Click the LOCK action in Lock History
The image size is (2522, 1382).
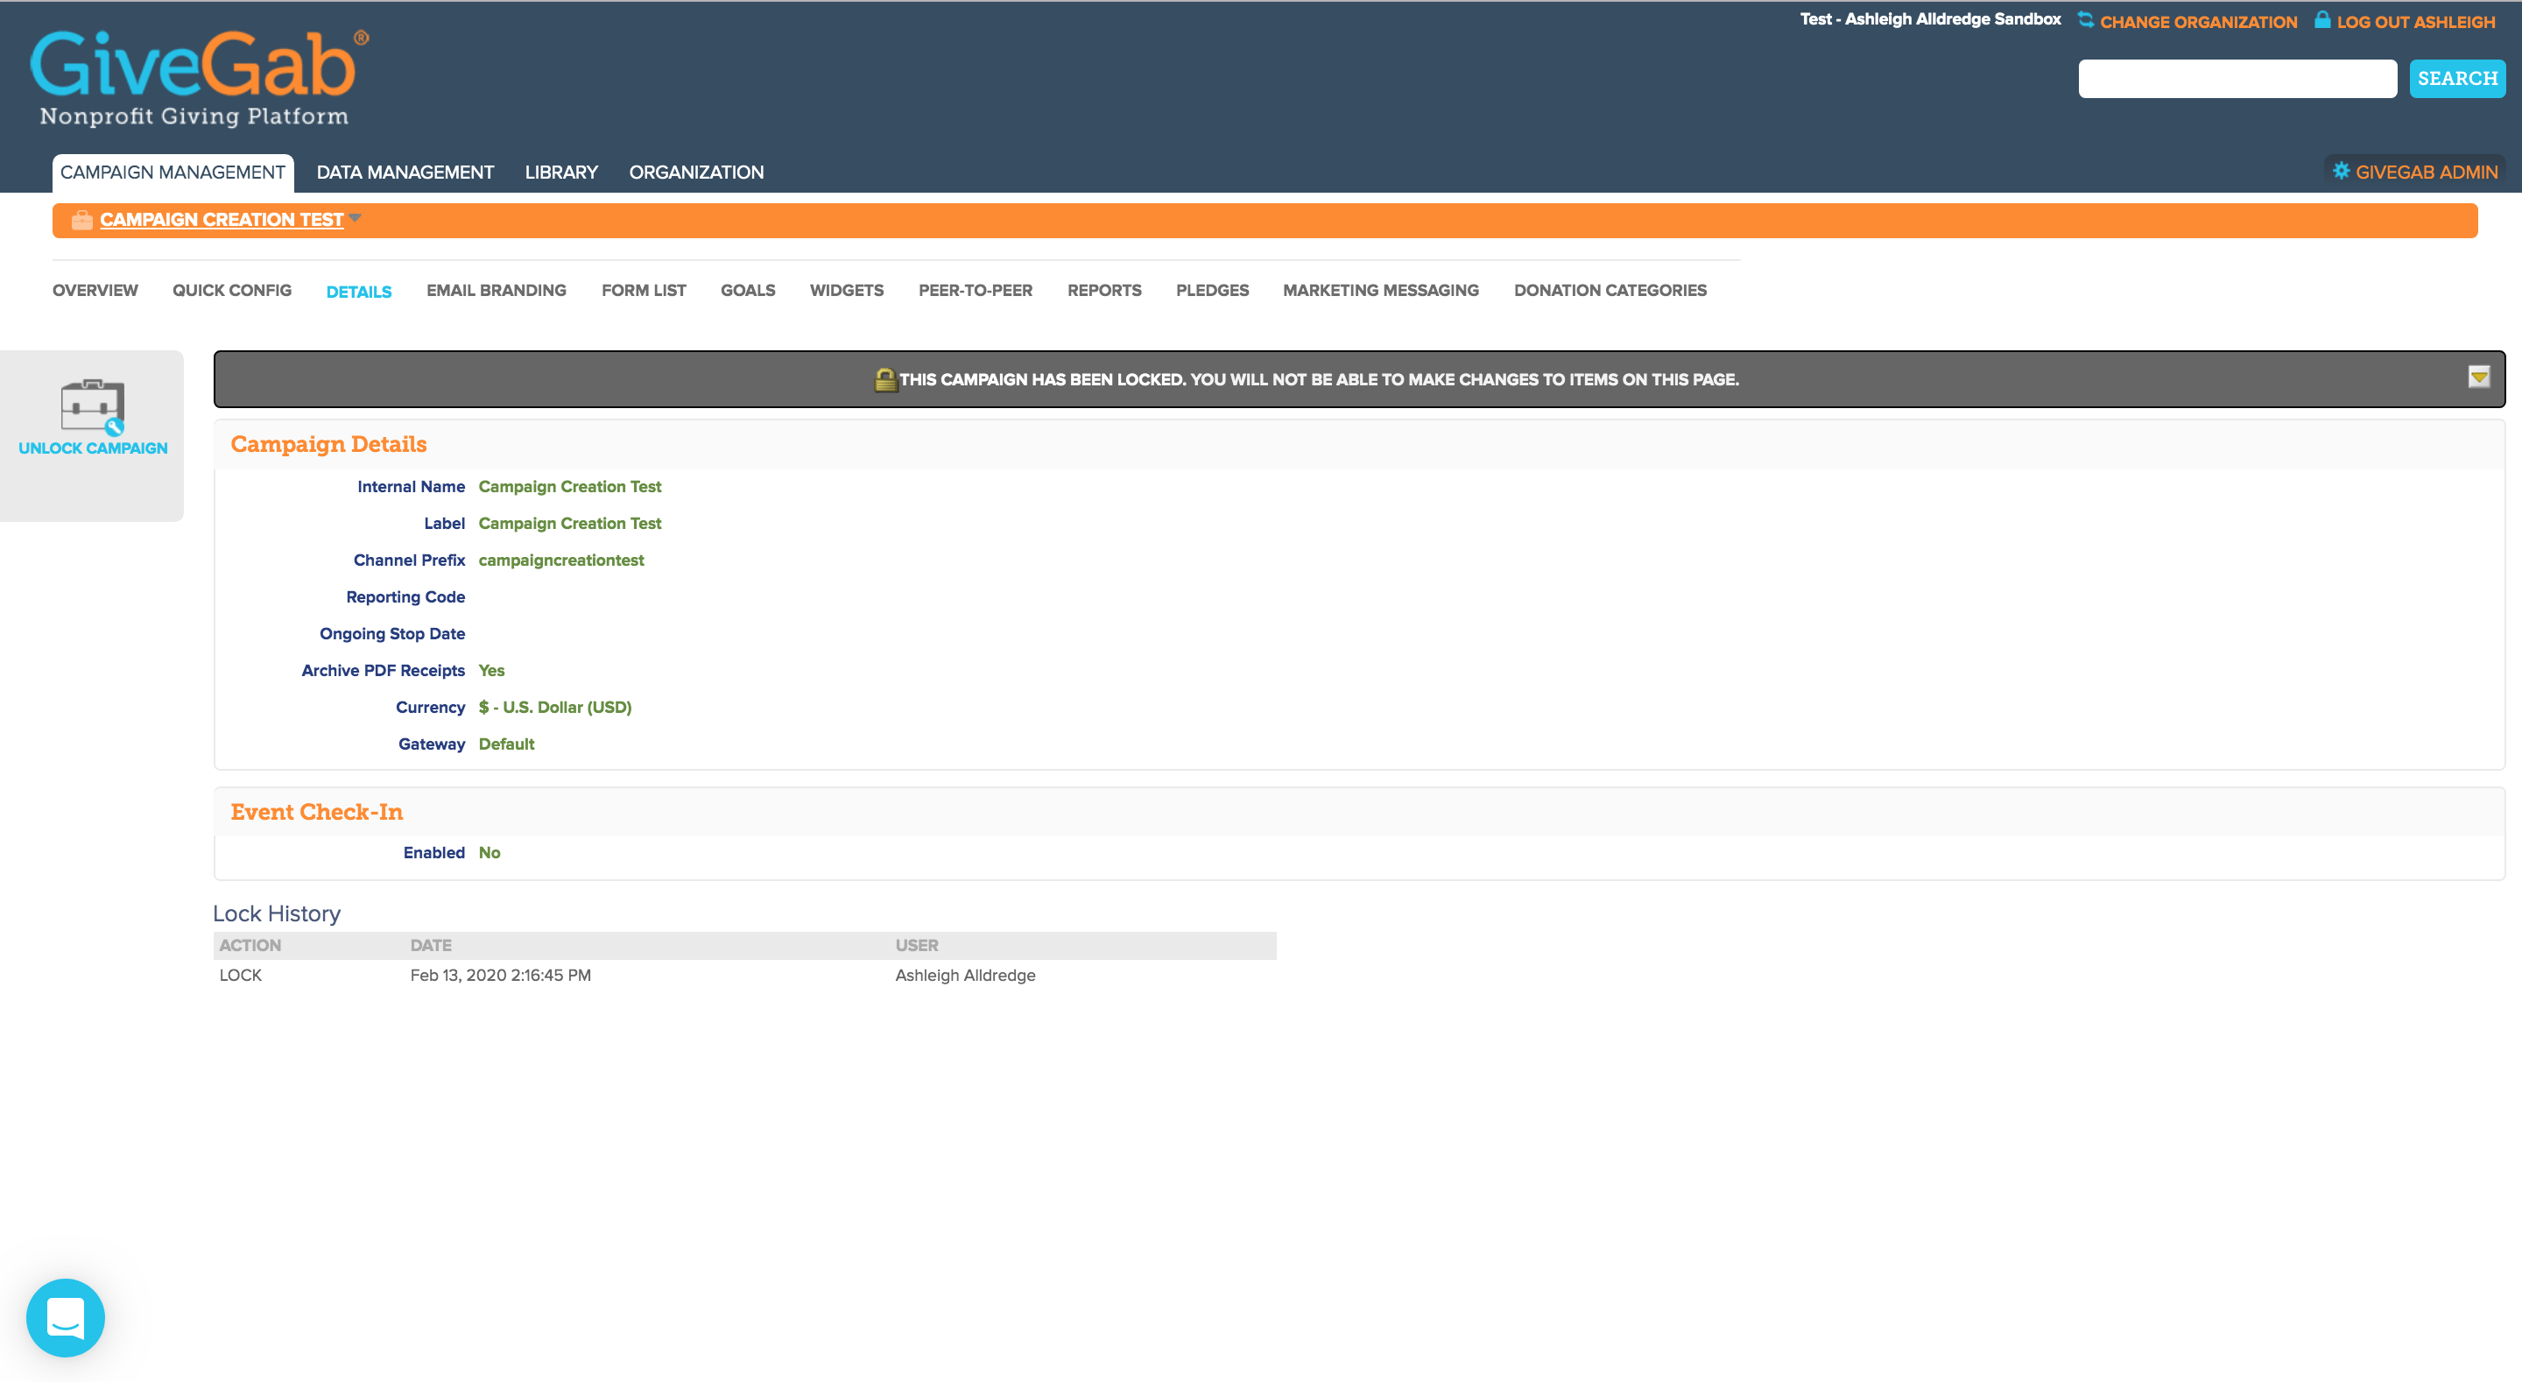click(240, 976)
